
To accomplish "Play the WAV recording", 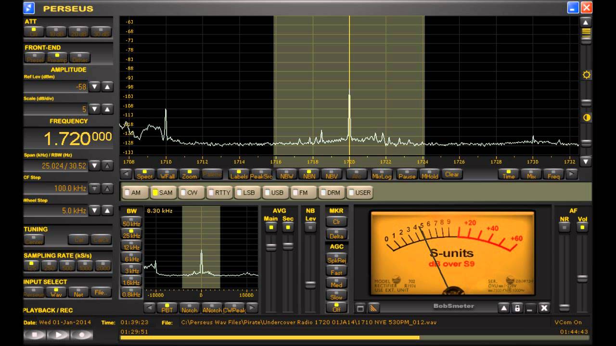I will pos(58,335).
